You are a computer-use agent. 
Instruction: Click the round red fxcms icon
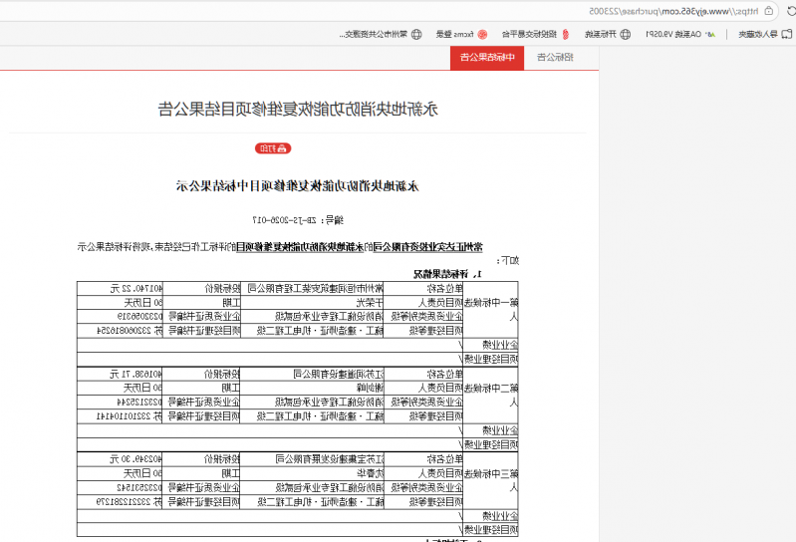[482, 34]
